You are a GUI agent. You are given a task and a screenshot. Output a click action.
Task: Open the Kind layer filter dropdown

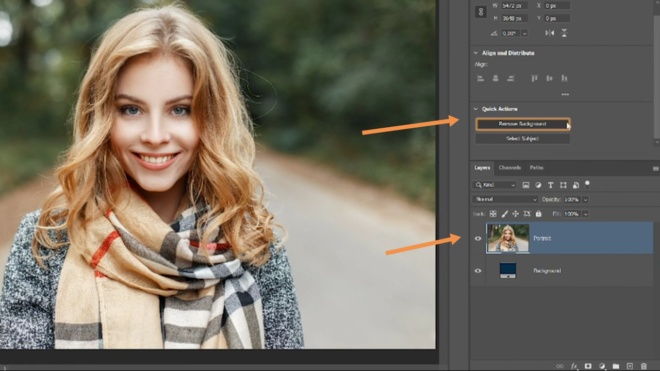pyautogui.click(x=494, y=185)
